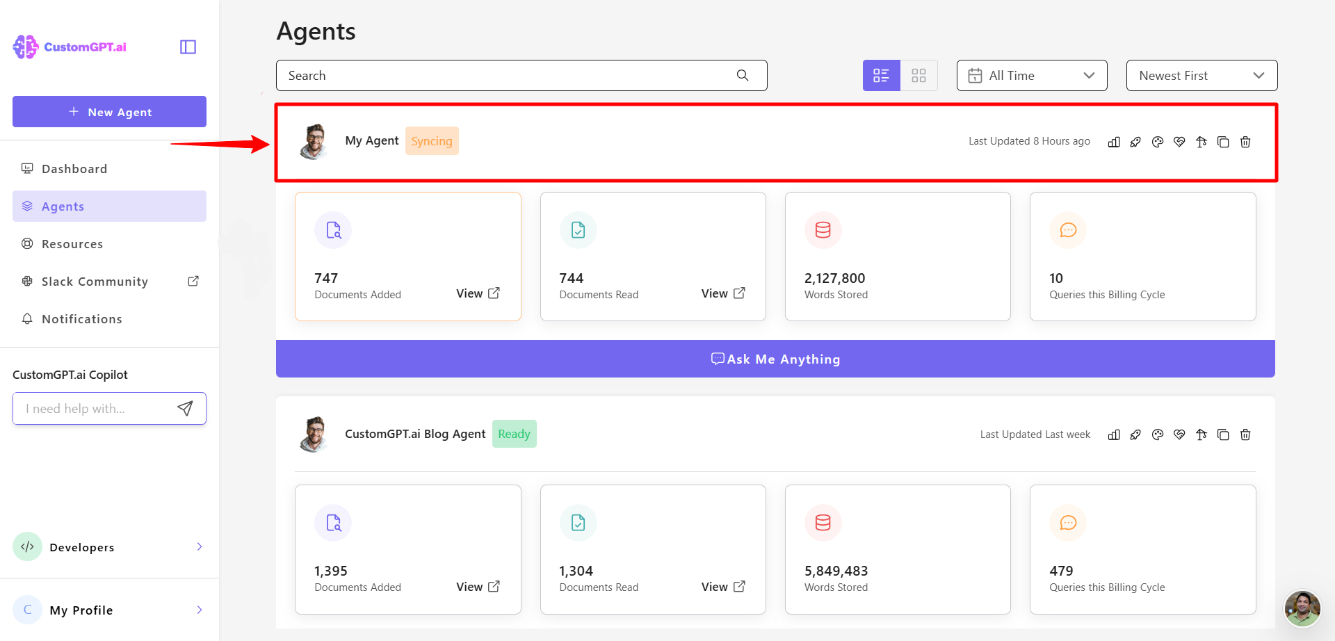
Task: Click the 479 Queries this Billing Cycle value
Action: click(1061, 571)
